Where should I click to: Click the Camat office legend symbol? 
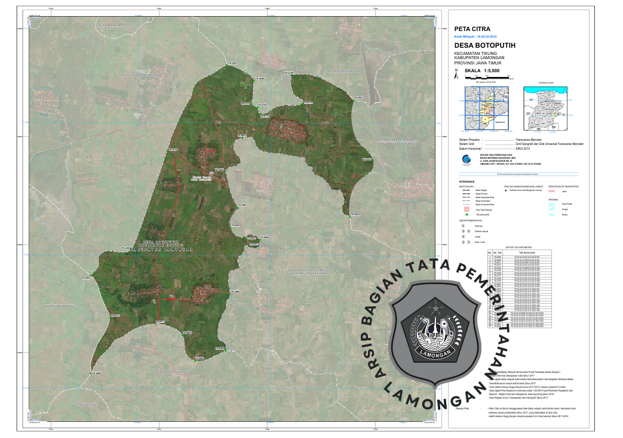462,237
